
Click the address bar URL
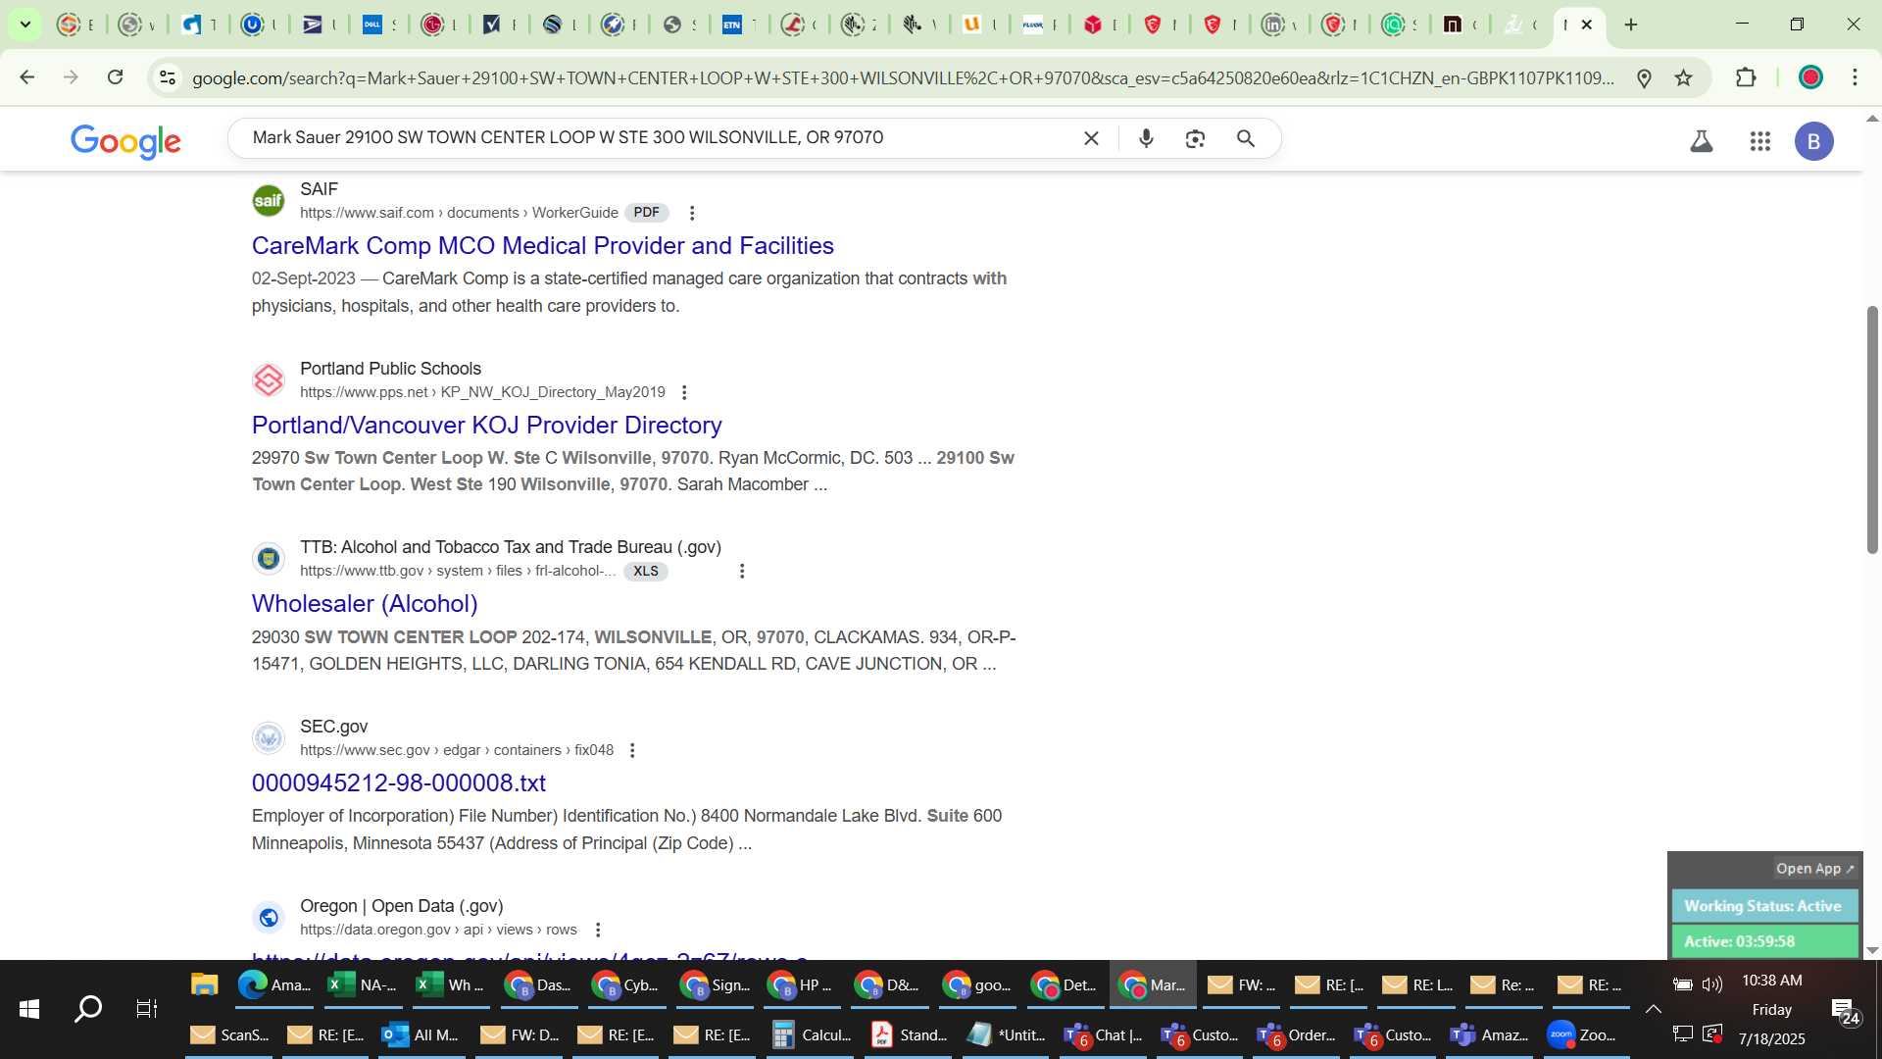coord(902,77)
